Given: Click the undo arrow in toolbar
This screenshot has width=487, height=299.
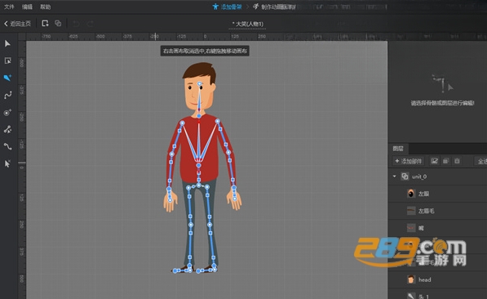Looking at the screenshot, I should [x=76, y=24].
